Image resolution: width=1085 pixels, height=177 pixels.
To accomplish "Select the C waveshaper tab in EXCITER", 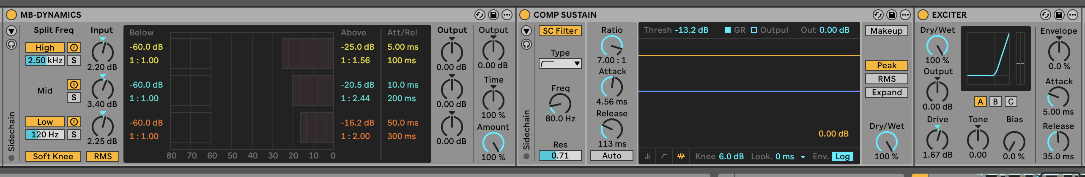I will point(1011,102).
